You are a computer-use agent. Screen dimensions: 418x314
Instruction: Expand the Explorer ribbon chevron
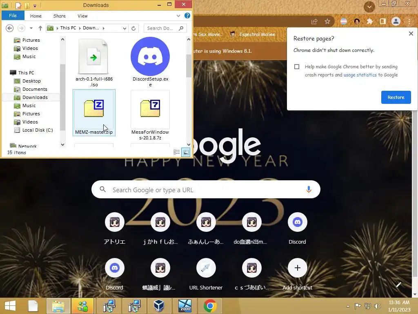[178, 16]
